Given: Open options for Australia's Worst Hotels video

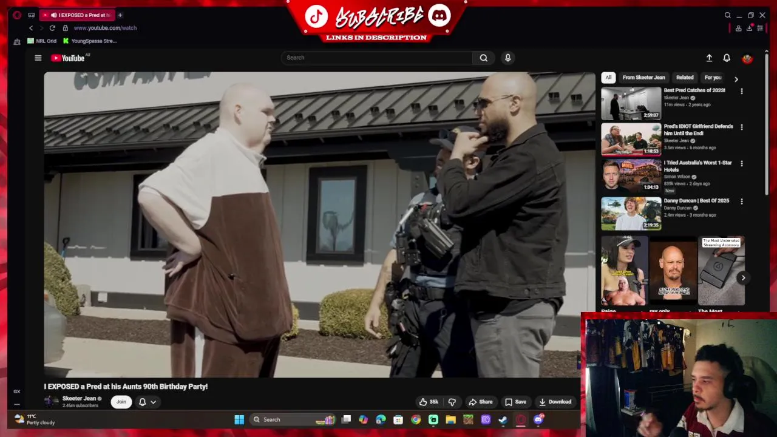Looking at the screenshot, I should 741,164.
